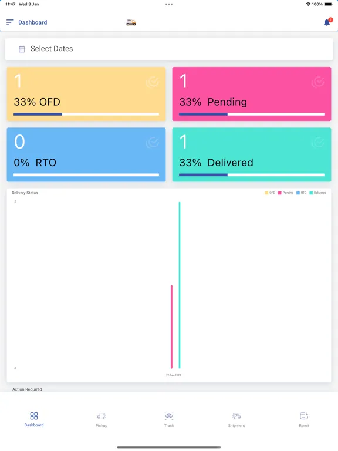The width and height of the screenshot is (338, 451).
Task: Tap the delivery truck logo in header
Action: coord(131,22)
